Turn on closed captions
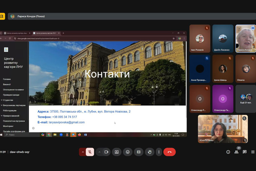 [139, 152]
